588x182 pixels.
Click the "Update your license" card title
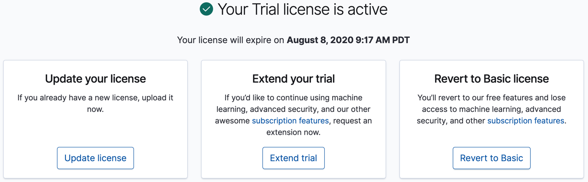95,79
